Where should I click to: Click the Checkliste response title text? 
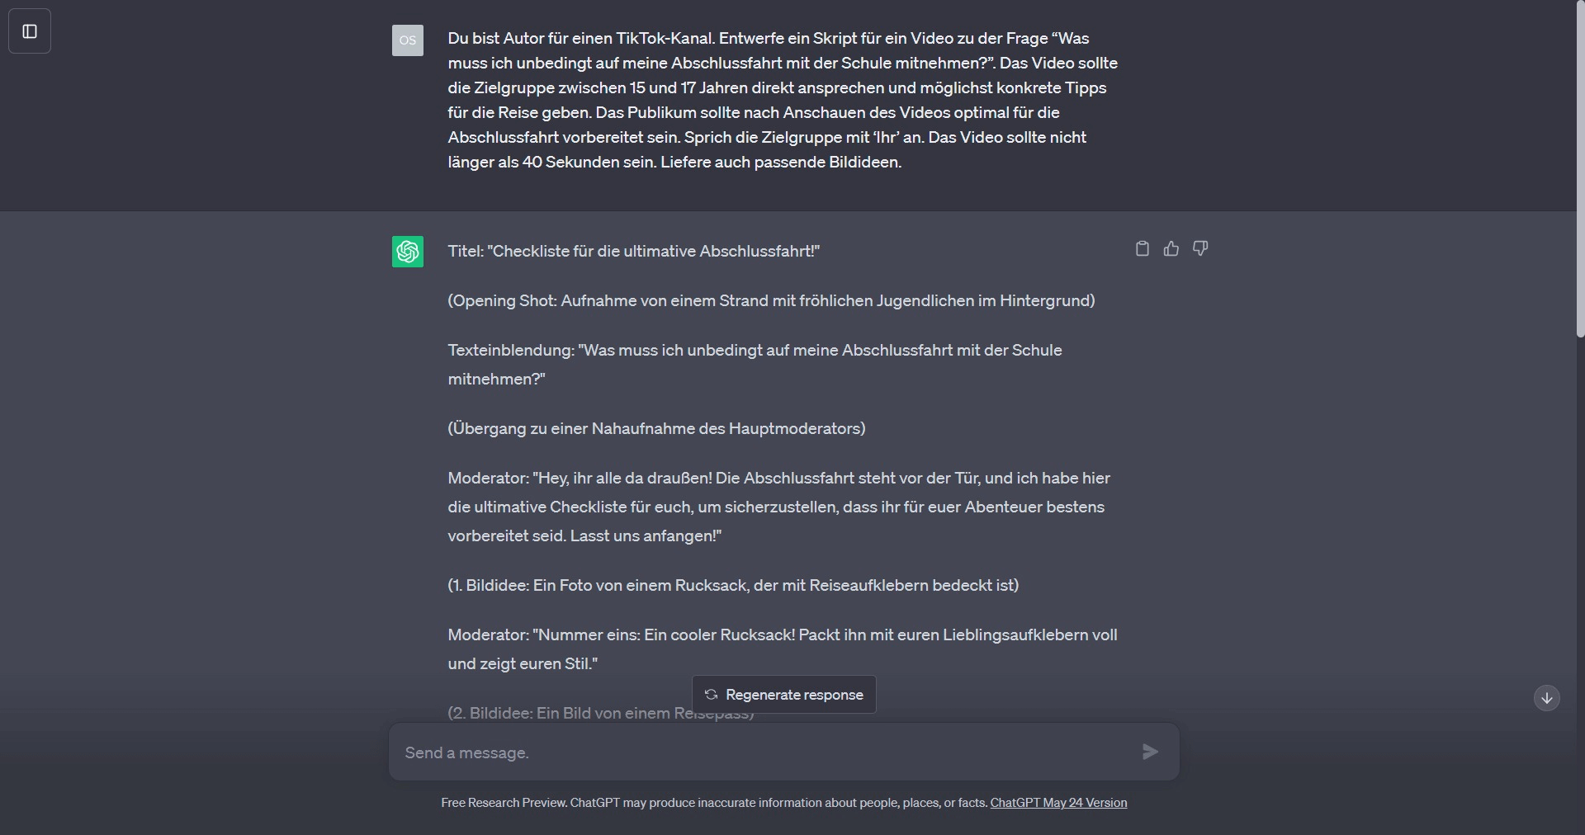pos(632,251)
